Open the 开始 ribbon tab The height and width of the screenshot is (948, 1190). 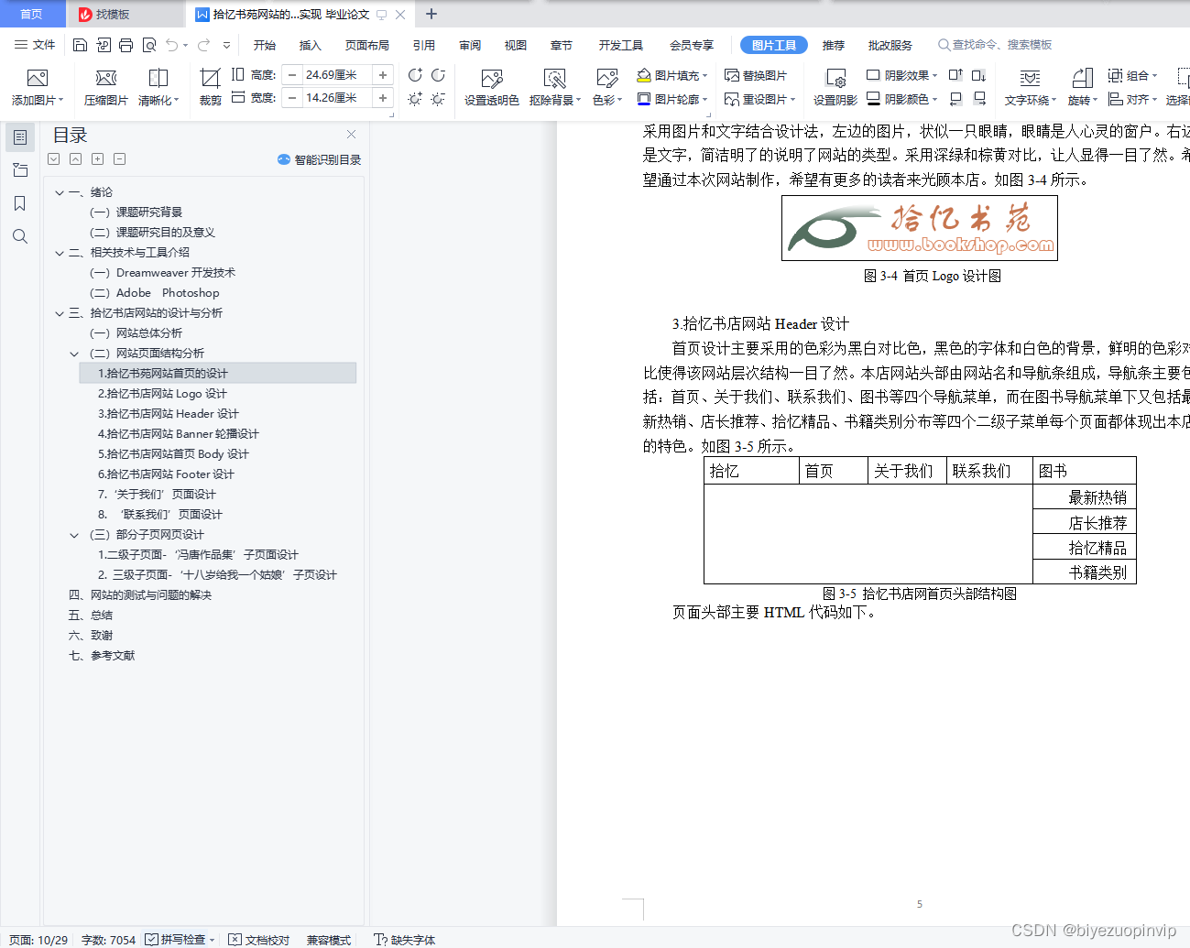click(x=265, y=45)
